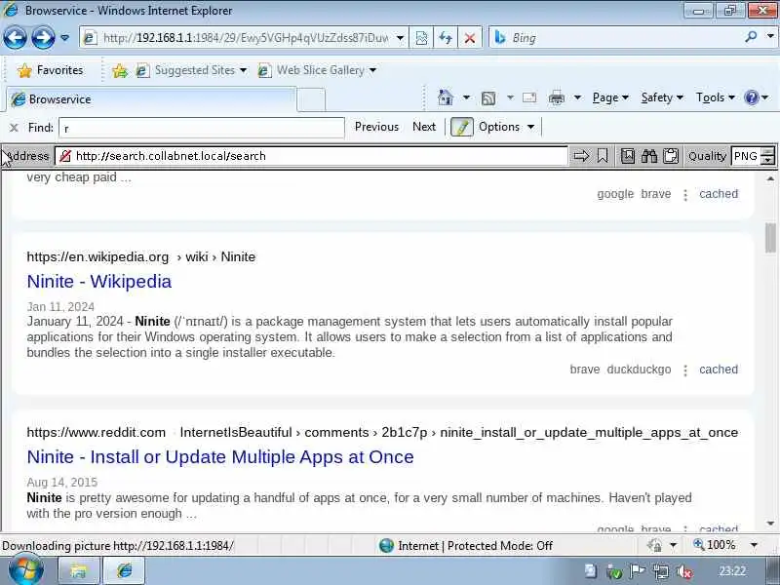Open the more options dots for Wikipedia result

pos(685,370)
